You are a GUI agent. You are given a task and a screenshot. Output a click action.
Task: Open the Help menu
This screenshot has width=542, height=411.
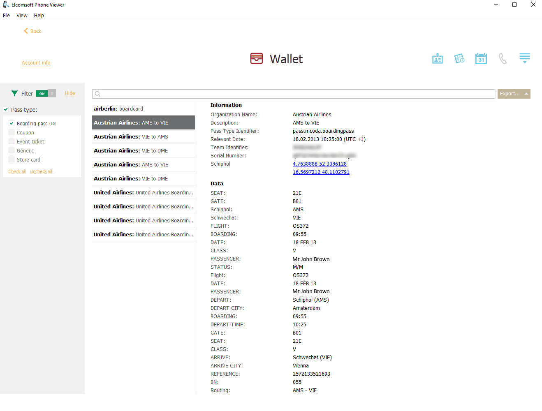pos(39,16)
